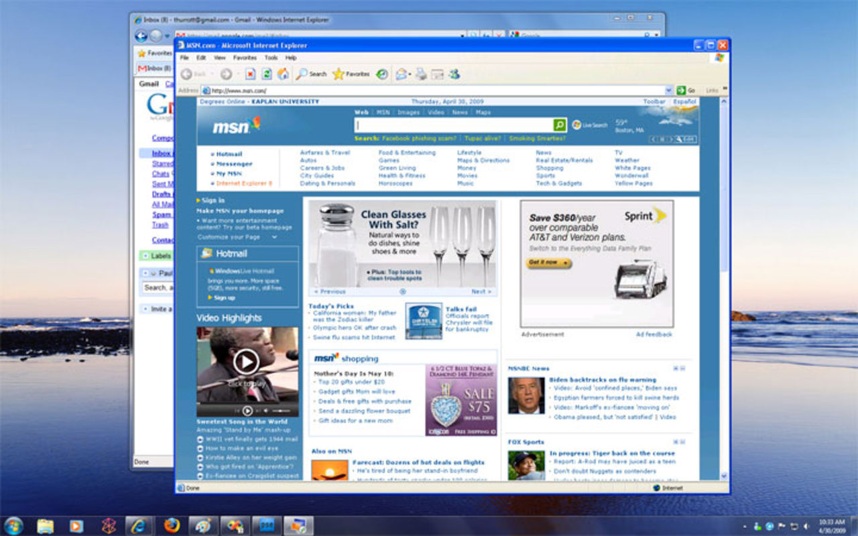Switch MSN search to Maps tab

483,113
